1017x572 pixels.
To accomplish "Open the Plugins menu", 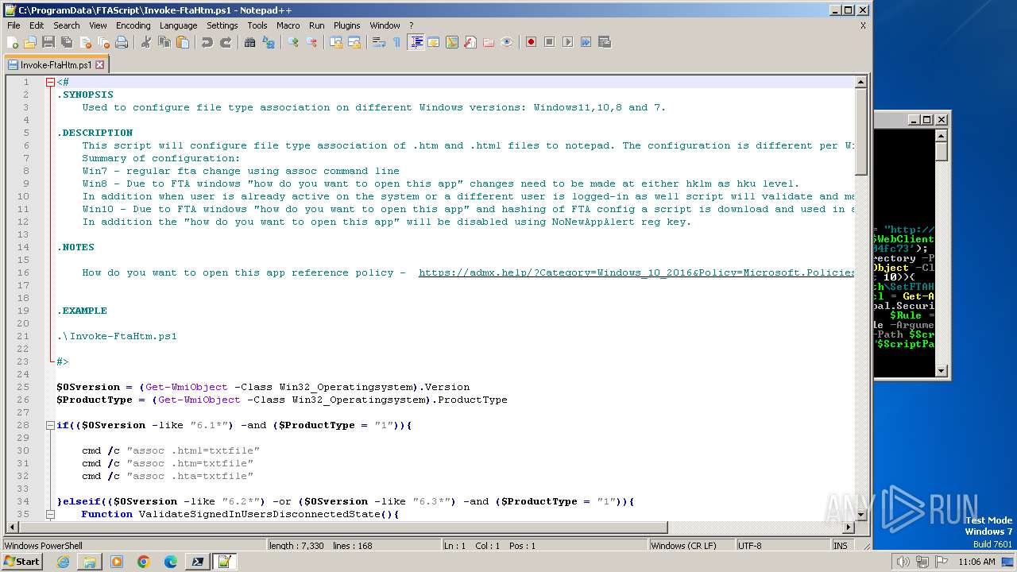I will 346,25.
